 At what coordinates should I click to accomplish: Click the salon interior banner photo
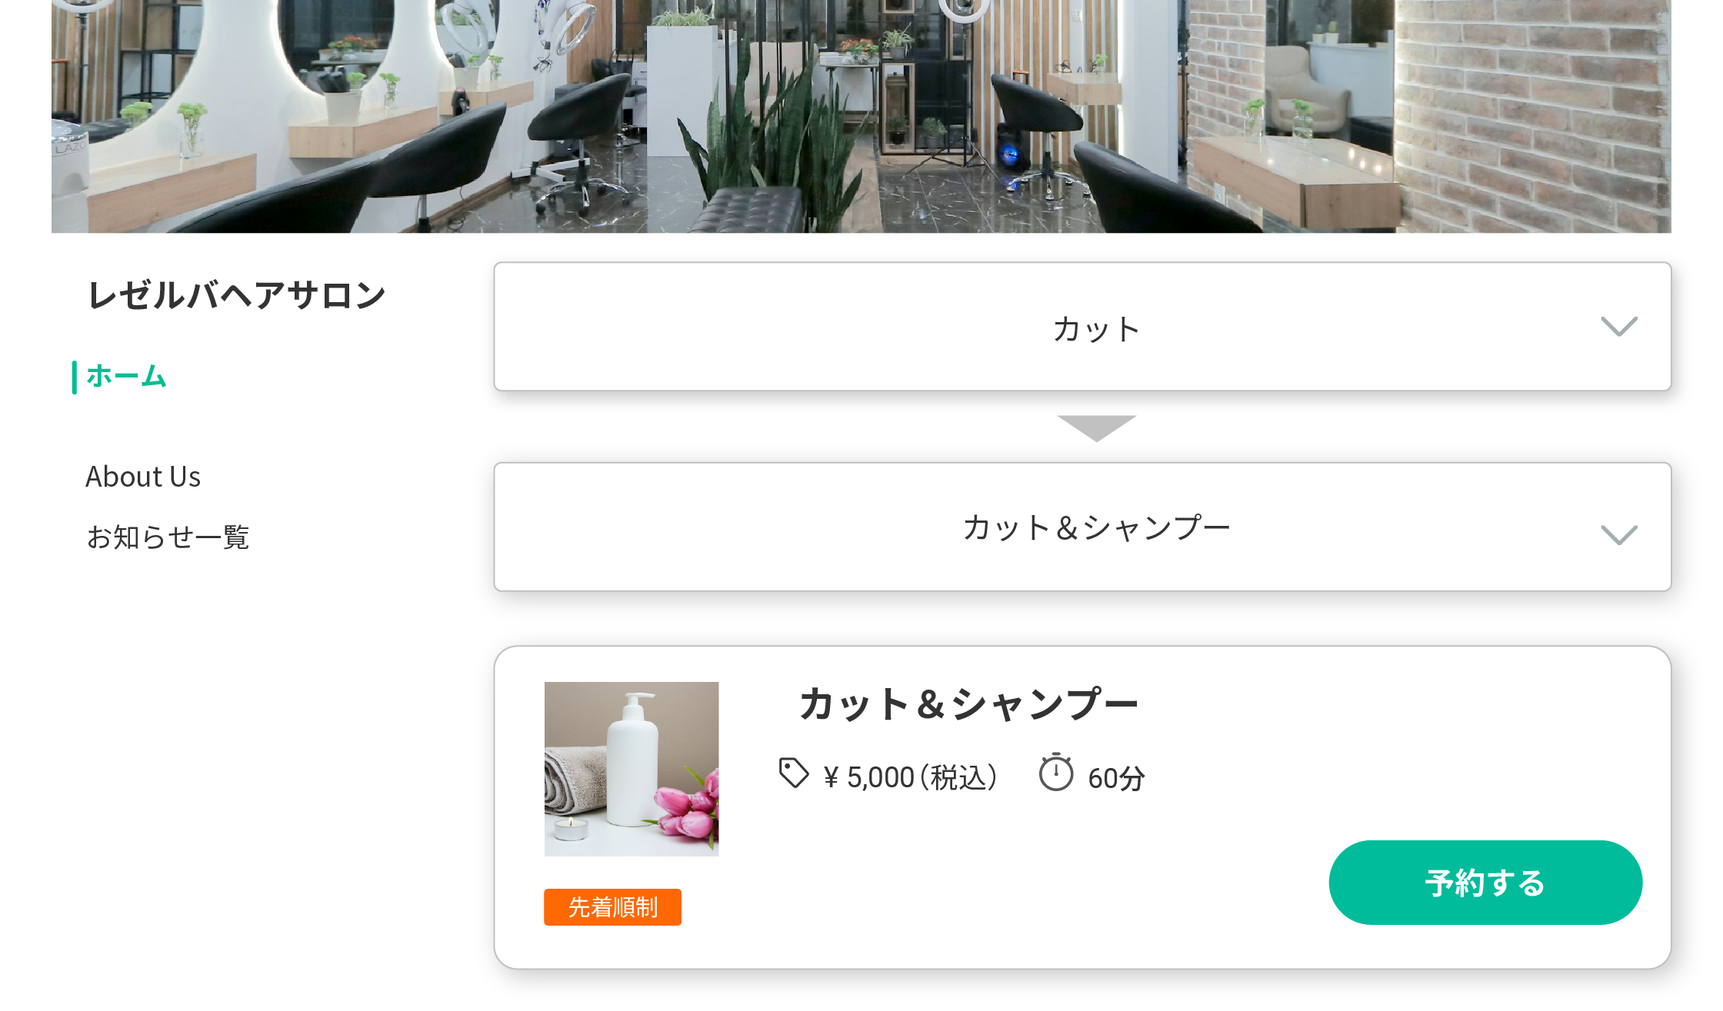(x=861, y=116)
